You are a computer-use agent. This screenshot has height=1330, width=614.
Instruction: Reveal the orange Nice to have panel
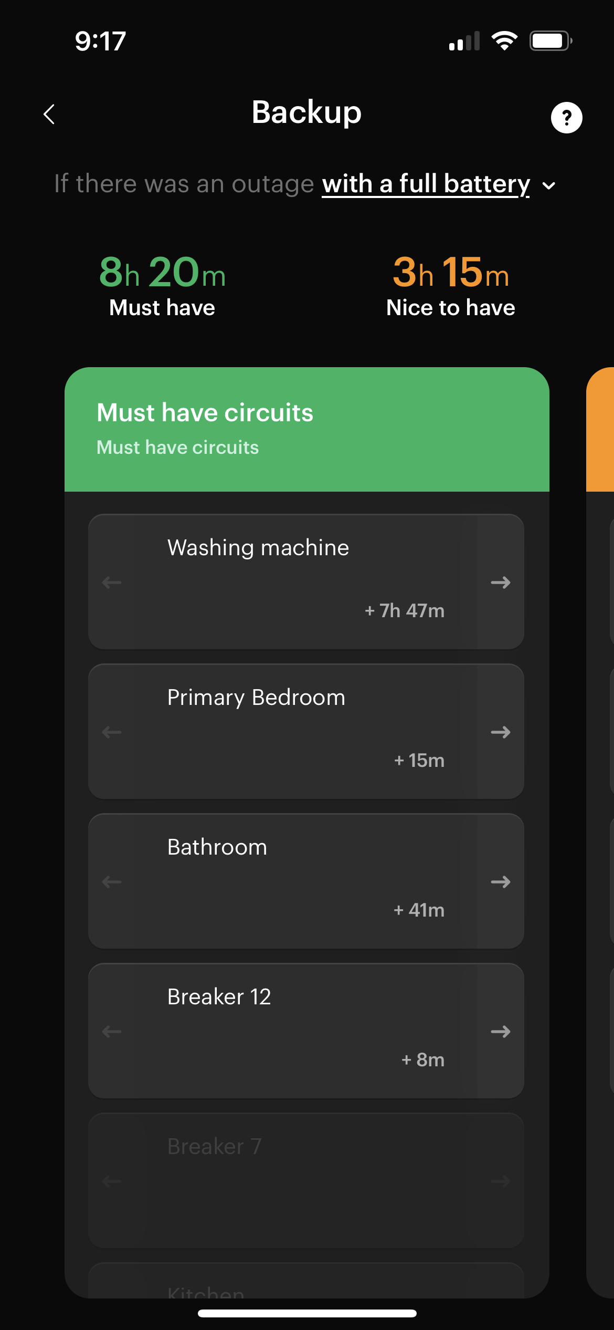coord(600,429)
